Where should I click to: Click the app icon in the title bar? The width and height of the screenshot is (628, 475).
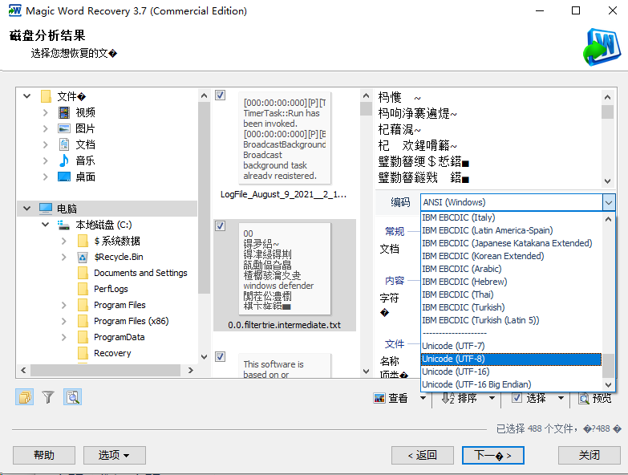[14, 10]
